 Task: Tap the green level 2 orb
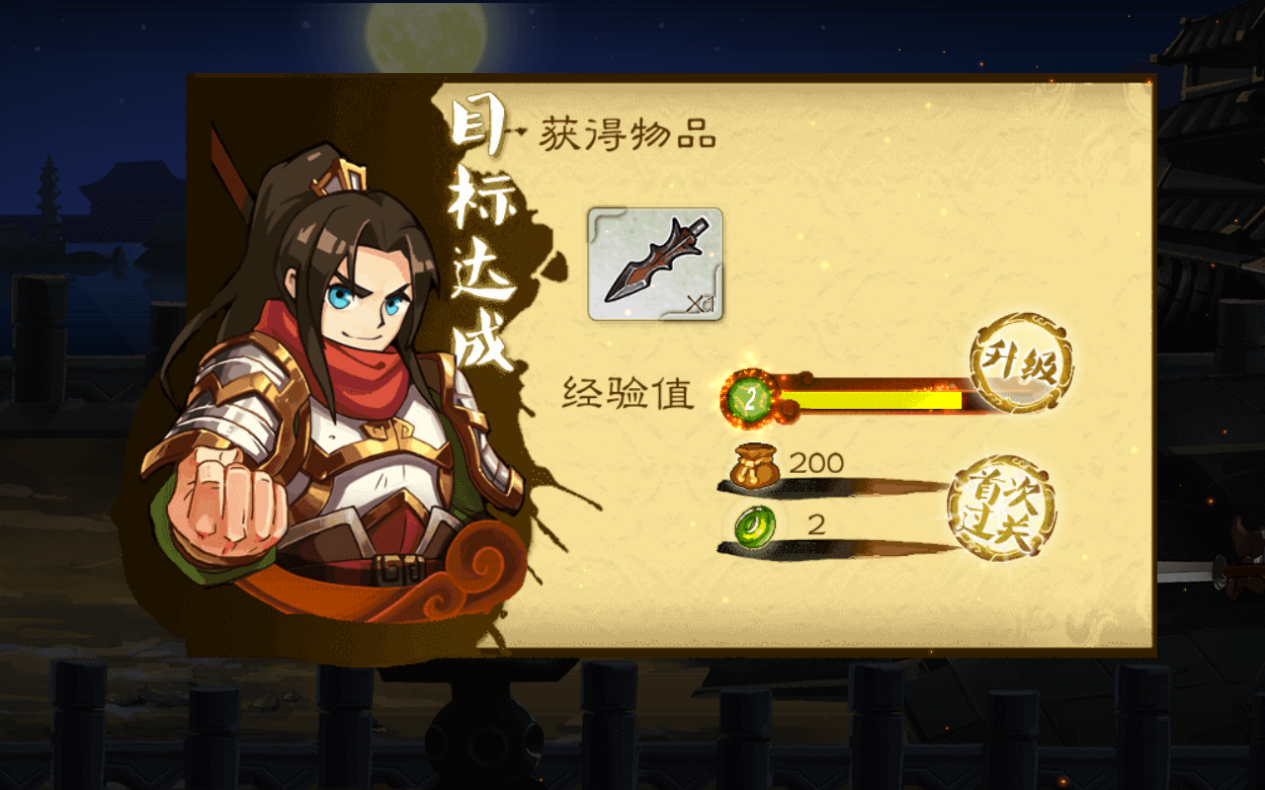(x=750, y=399)
